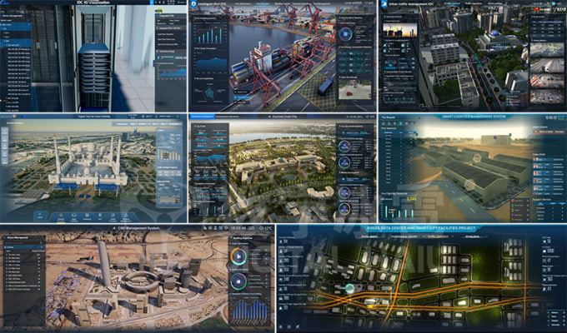The height and width of the screenshot is (333, 567).
Task: Click leftmost bottom toolbar icon under the mosque
Action: [41, 214]
